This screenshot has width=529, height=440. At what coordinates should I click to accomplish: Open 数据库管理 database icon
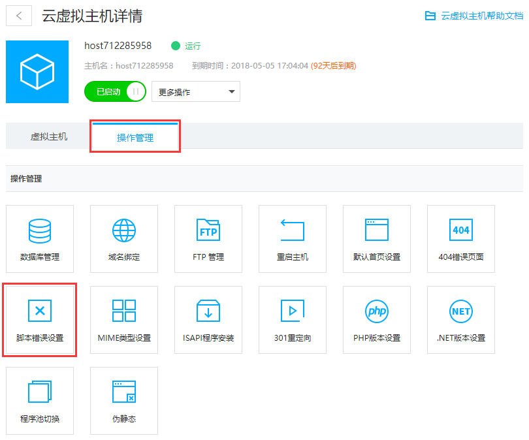pyautogui.click(x=40, y=231)
